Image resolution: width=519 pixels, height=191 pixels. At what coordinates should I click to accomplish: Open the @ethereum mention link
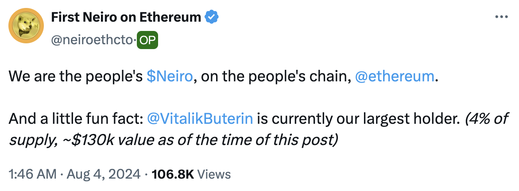(395, 76)
